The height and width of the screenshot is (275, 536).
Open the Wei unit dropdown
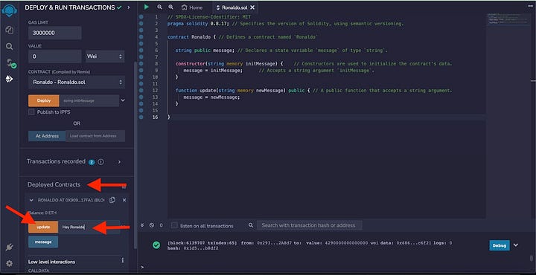[105, 56]
